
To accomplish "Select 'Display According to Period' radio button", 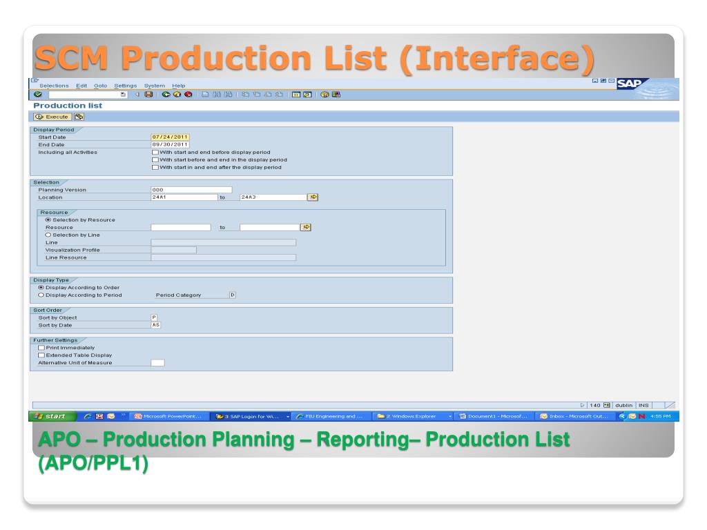I will click(x=41, y=295).
